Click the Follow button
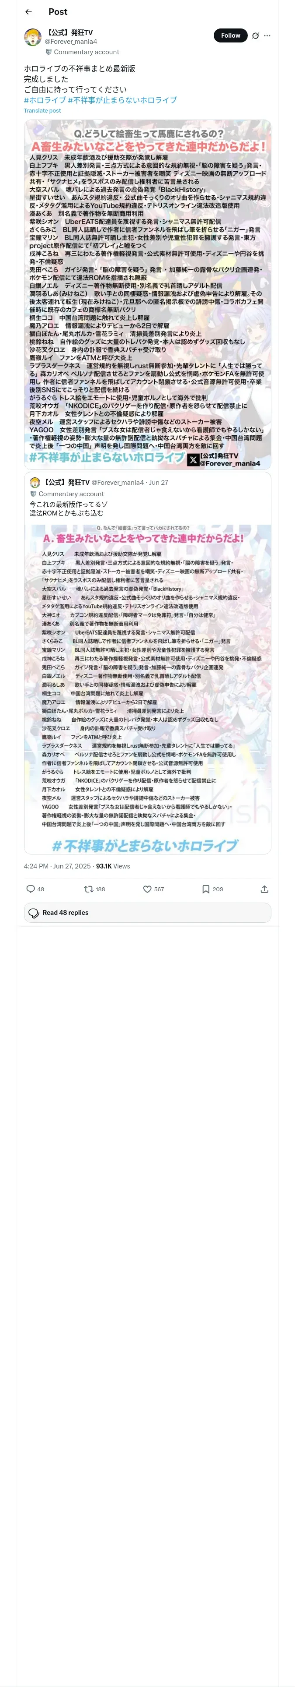 click(x=230, y=35)
